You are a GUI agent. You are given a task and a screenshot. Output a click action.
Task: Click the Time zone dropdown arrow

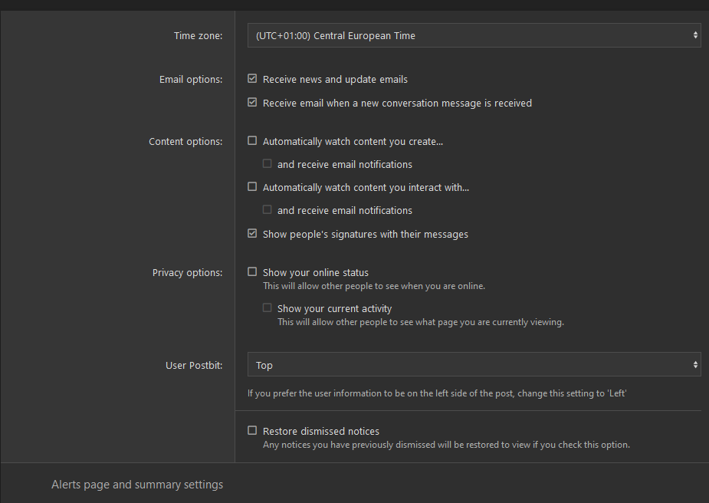point(695,35)
